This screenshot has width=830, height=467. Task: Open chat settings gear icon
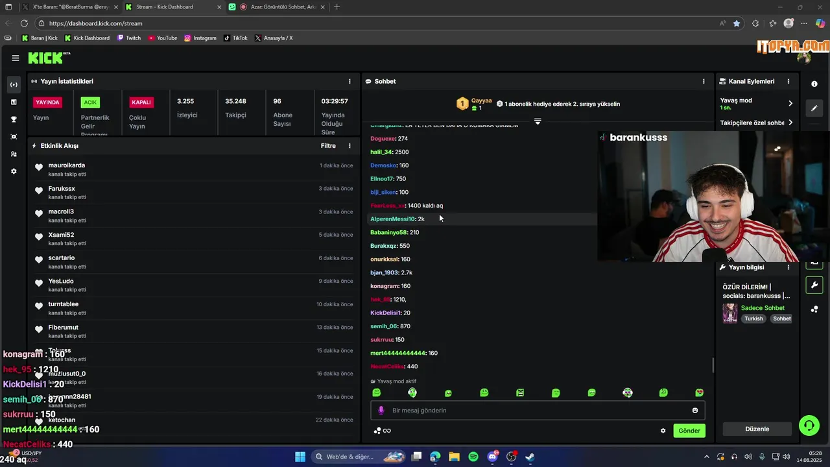(x=663, y=431)
